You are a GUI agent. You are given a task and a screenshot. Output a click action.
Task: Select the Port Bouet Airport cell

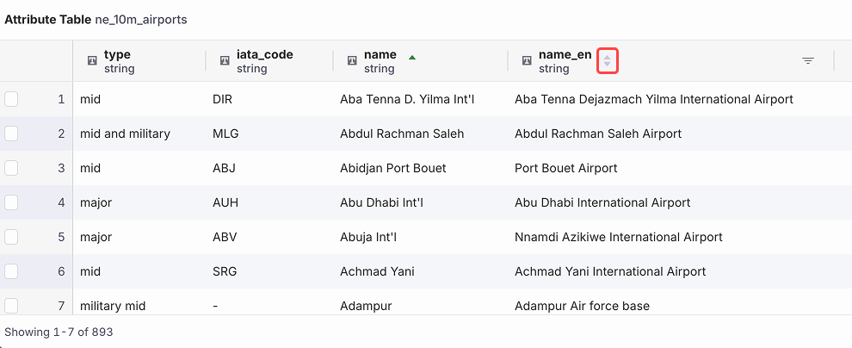(565, 168)
